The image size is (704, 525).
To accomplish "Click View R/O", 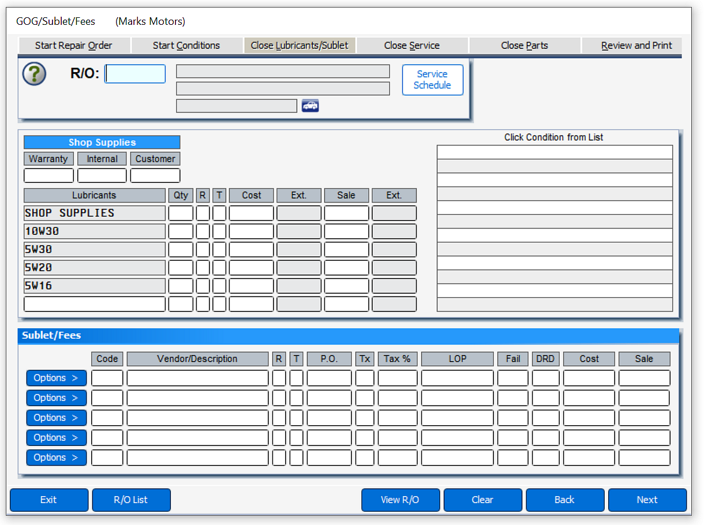I will click(400, 500).
